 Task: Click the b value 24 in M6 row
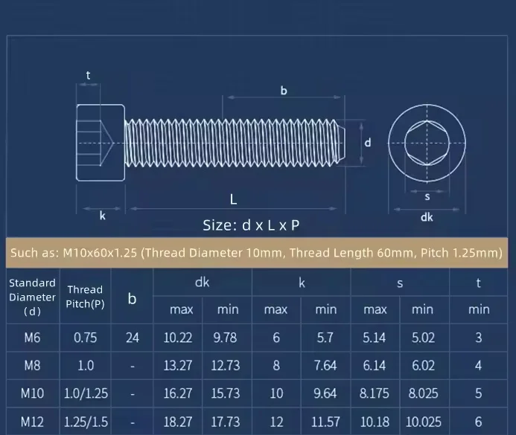pos(133,338)
